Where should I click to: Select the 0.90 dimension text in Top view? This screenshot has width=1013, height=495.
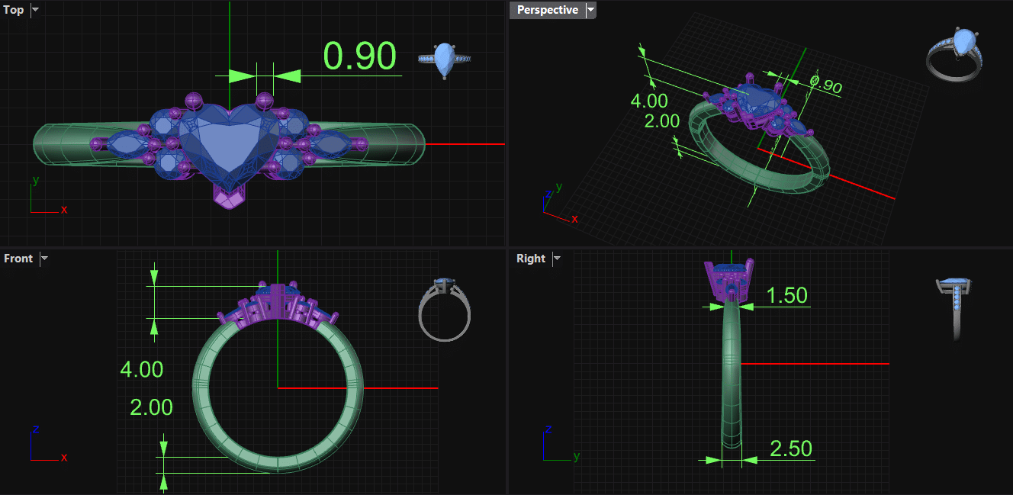coord(359,56)
